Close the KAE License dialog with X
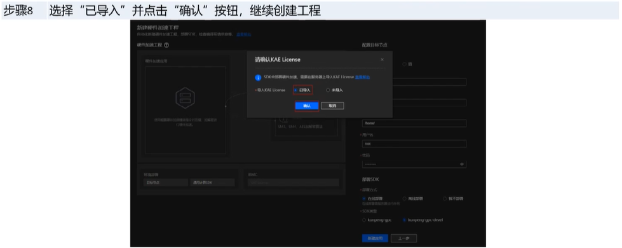The height and width of the screenshot is (248, 622). 382,60
